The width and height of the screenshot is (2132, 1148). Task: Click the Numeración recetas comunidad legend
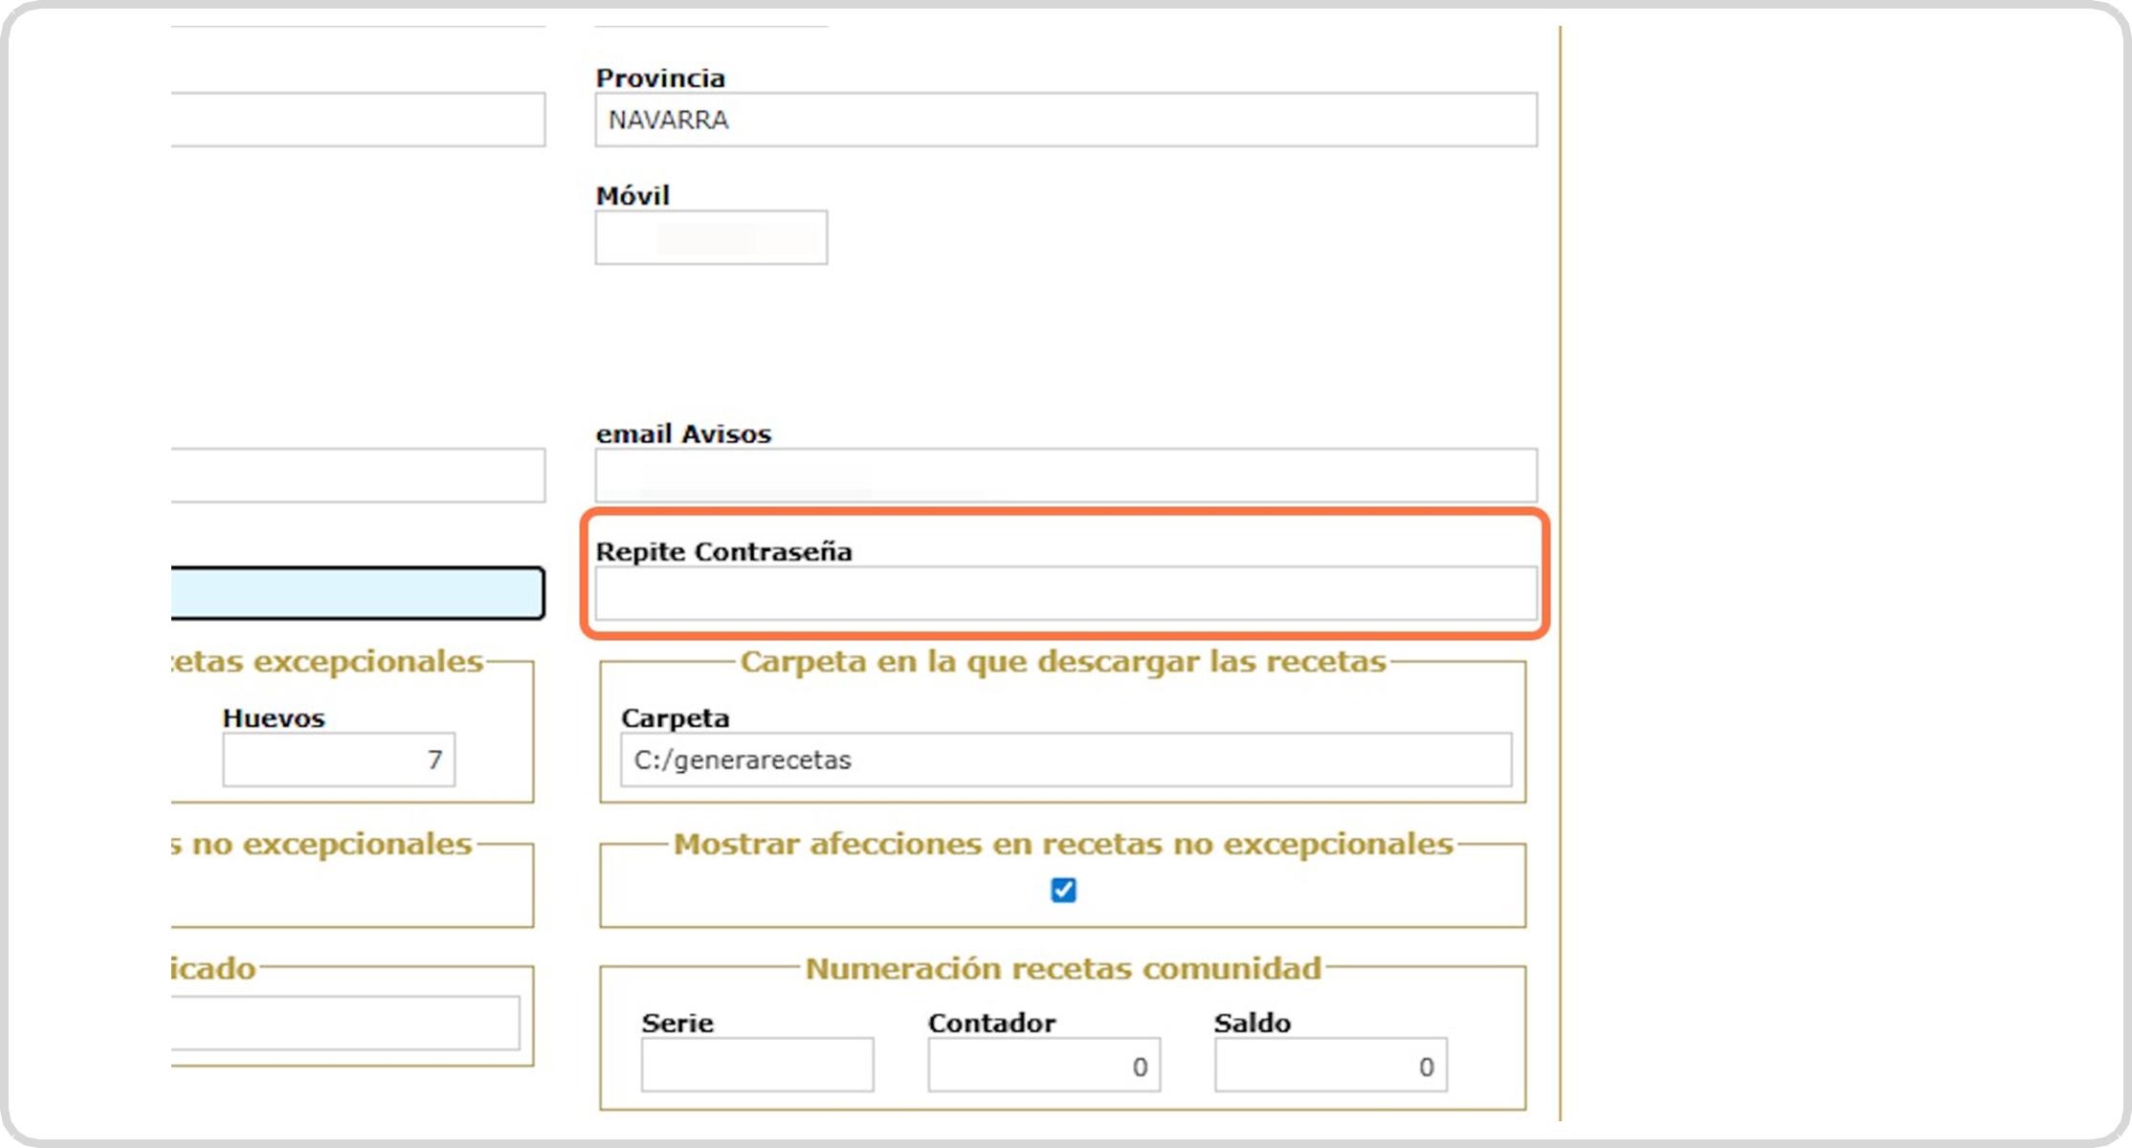1063,968
